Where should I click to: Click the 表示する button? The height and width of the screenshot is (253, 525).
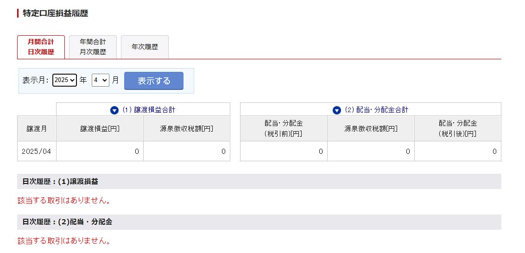point(154,81)
